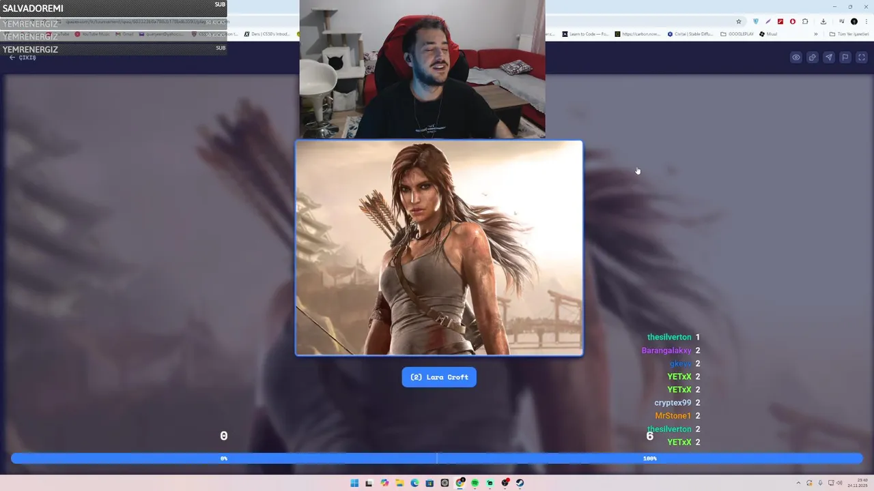The image size is (874, 491).
Task: Toggle fullscreen mode icon in game toolbar
Action: pos(862,57)
